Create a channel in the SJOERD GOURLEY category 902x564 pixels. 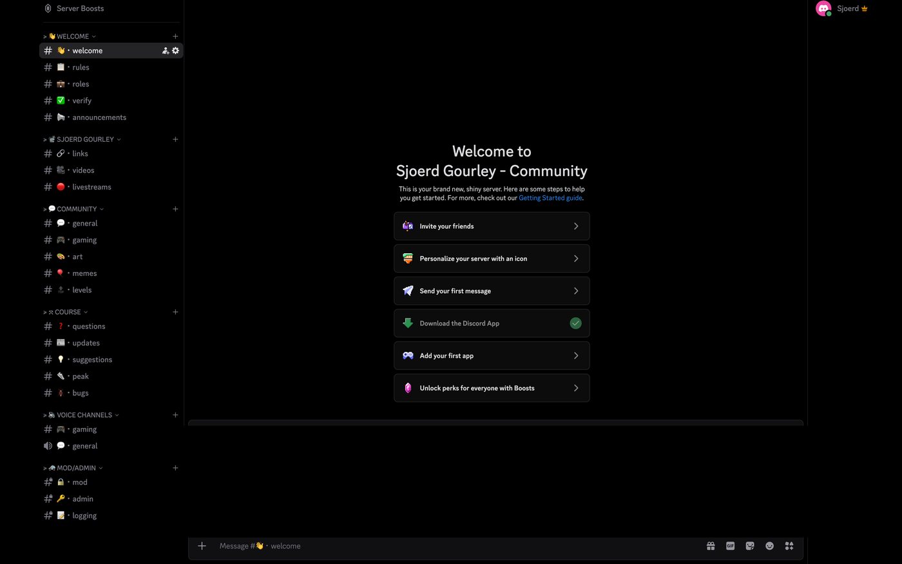pyautogui.click(x=175, y=139)
